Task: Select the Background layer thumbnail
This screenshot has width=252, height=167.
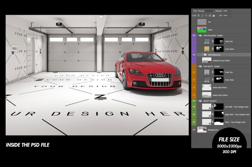Action: (202, 130)
